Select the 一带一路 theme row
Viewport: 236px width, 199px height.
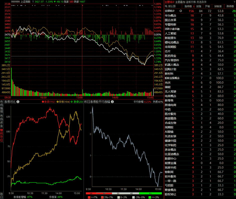pyautogui.click(x=200, y=181)
